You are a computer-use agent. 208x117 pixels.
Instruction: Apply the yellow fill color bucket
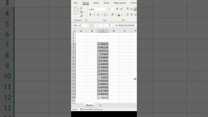tap(112, 15)
